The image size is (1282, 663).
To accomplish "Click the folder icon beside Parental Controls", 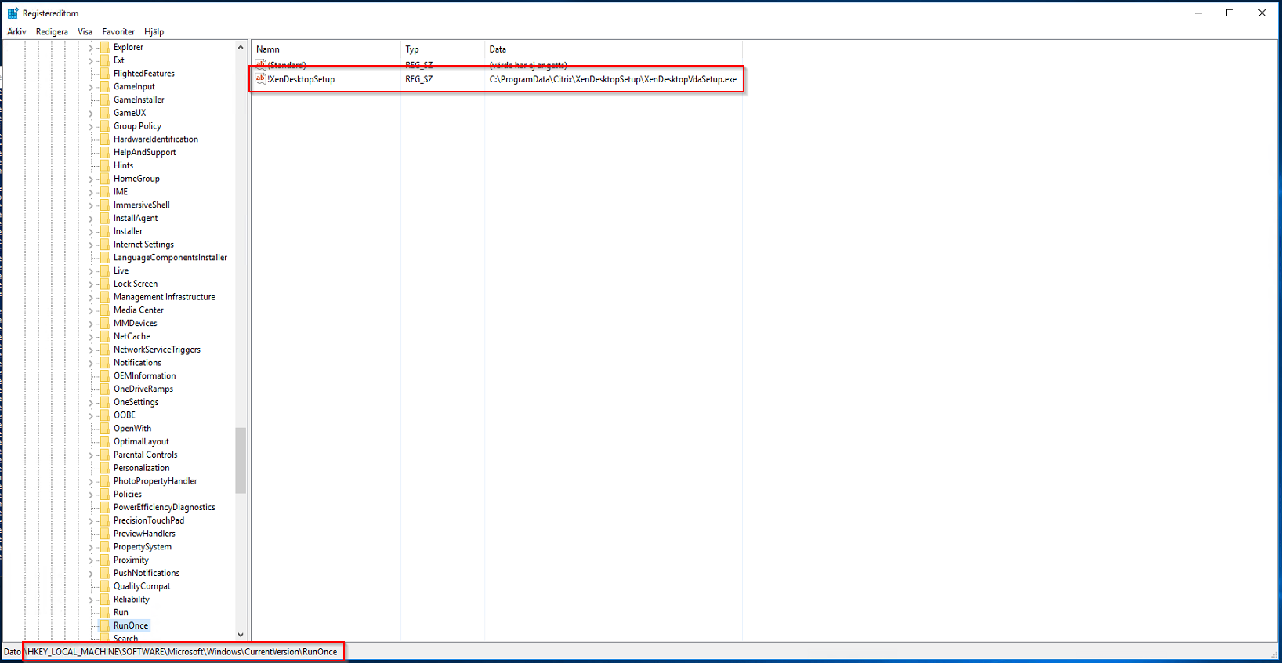I will coord(105,455).
